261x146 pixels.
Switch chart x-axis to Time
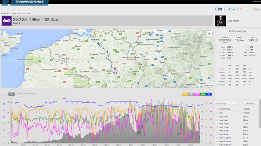(6, 94)
